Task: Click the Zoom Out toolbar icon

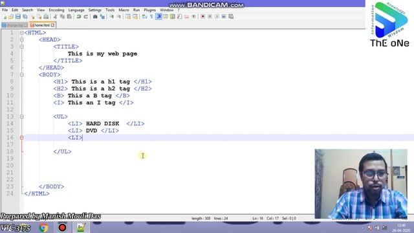Action: pyautogui.click(x=119, y=17)
